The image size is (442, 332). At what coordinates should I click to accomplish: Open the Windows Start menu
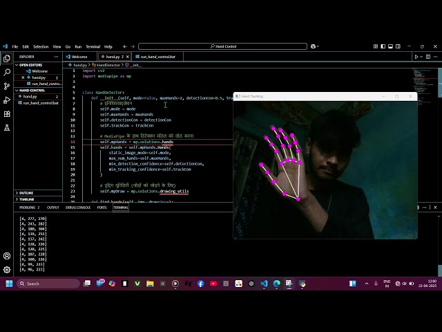(x=9, y=284)
